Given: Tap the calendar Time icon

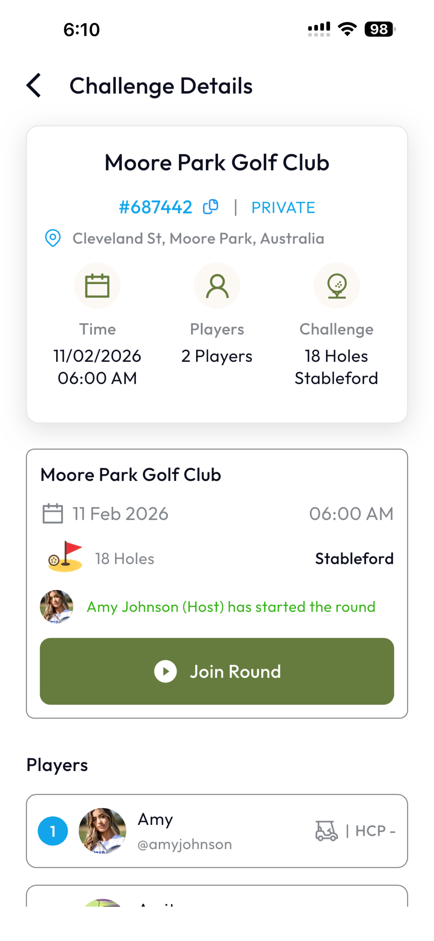Looking at the screenshot, I should click(97, 285).
